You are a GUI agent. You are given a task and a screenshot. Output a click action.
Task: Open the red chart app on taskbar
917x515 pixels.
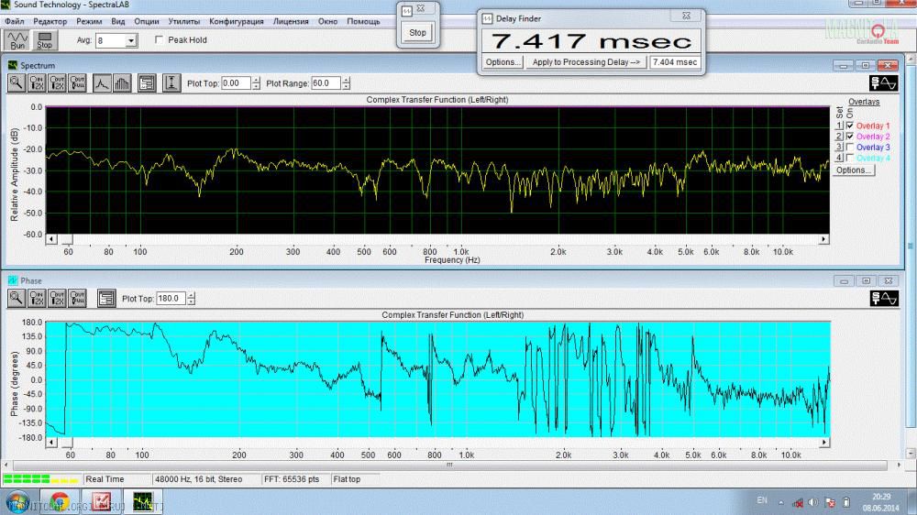[x=101, y=501]
